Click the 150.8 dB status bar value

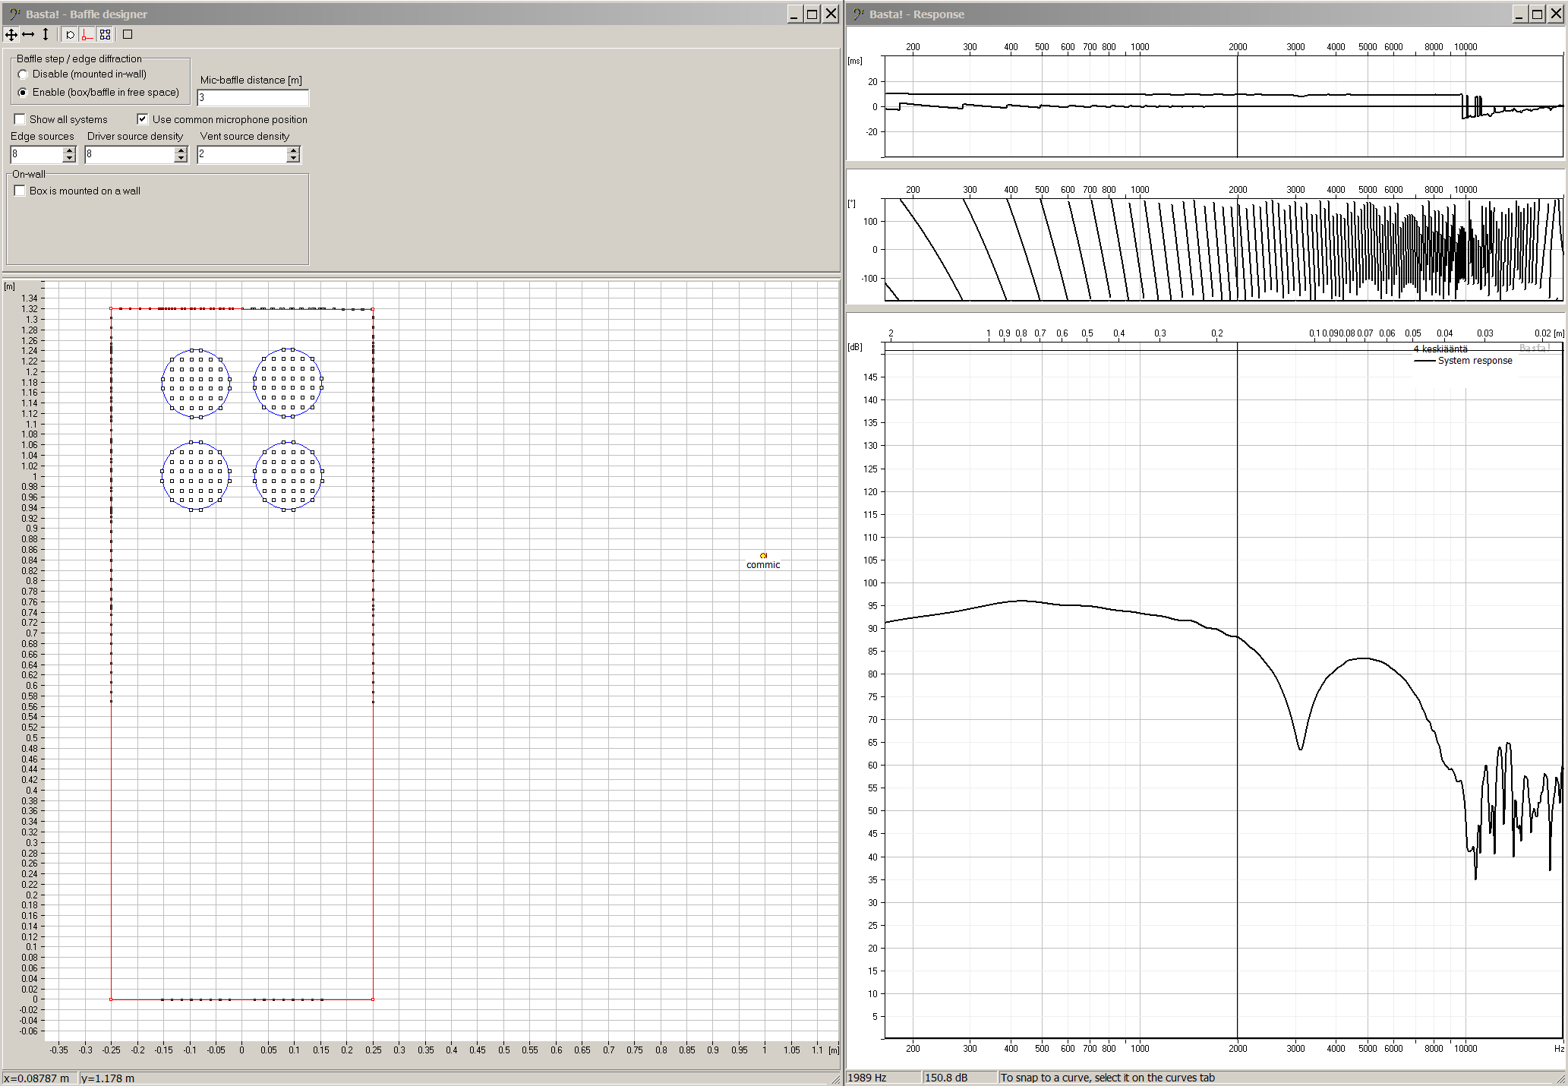tap(946, 1078)
